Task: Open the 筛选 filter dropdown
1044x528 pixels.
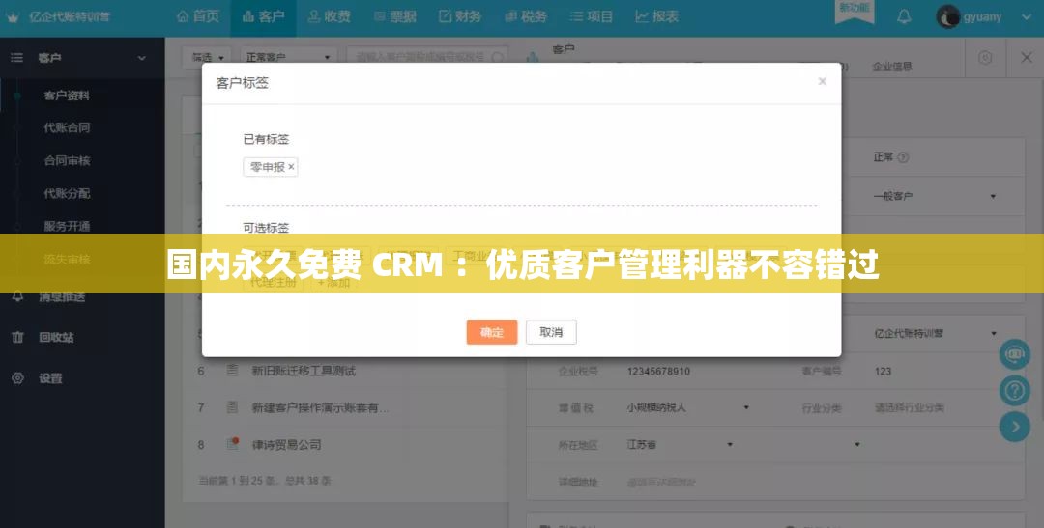Action: click(207, 58)
